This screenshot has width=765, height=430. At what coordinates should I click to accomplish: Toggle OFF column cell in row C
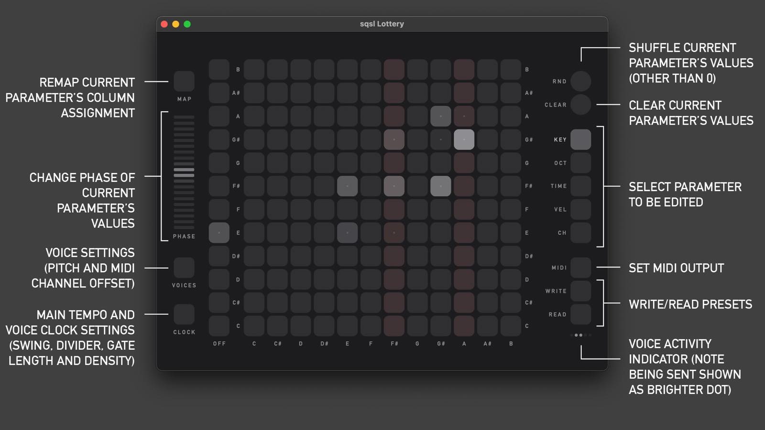[219, 326]
